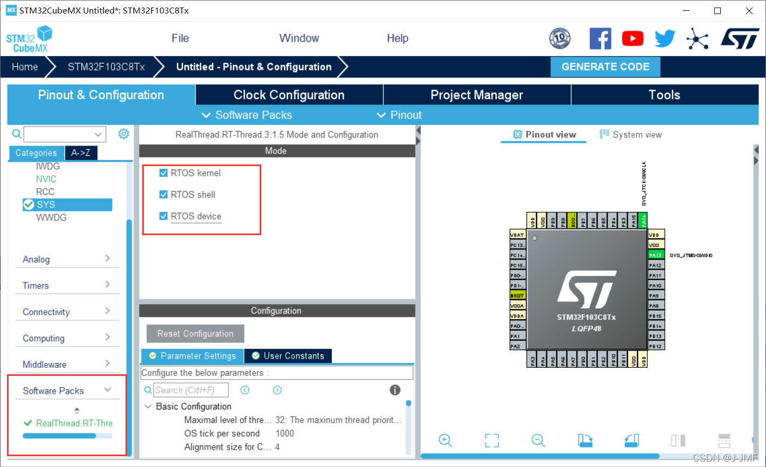766x467 pixels.
Task: Select the NRST pin on the chip
Action: click(x=517, y=296)
